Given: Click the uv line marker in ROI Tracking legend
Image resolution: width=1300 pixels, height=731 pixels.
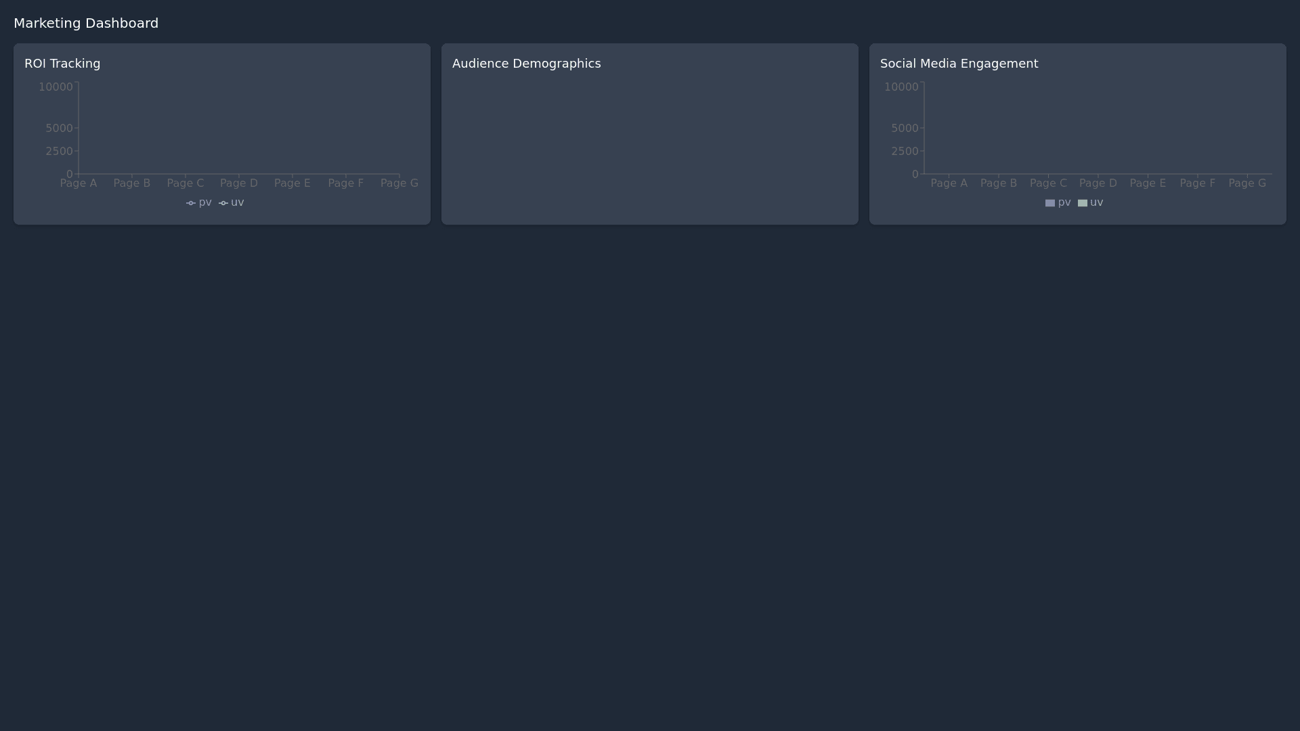Looking at the screenshot, I should 223,203.
